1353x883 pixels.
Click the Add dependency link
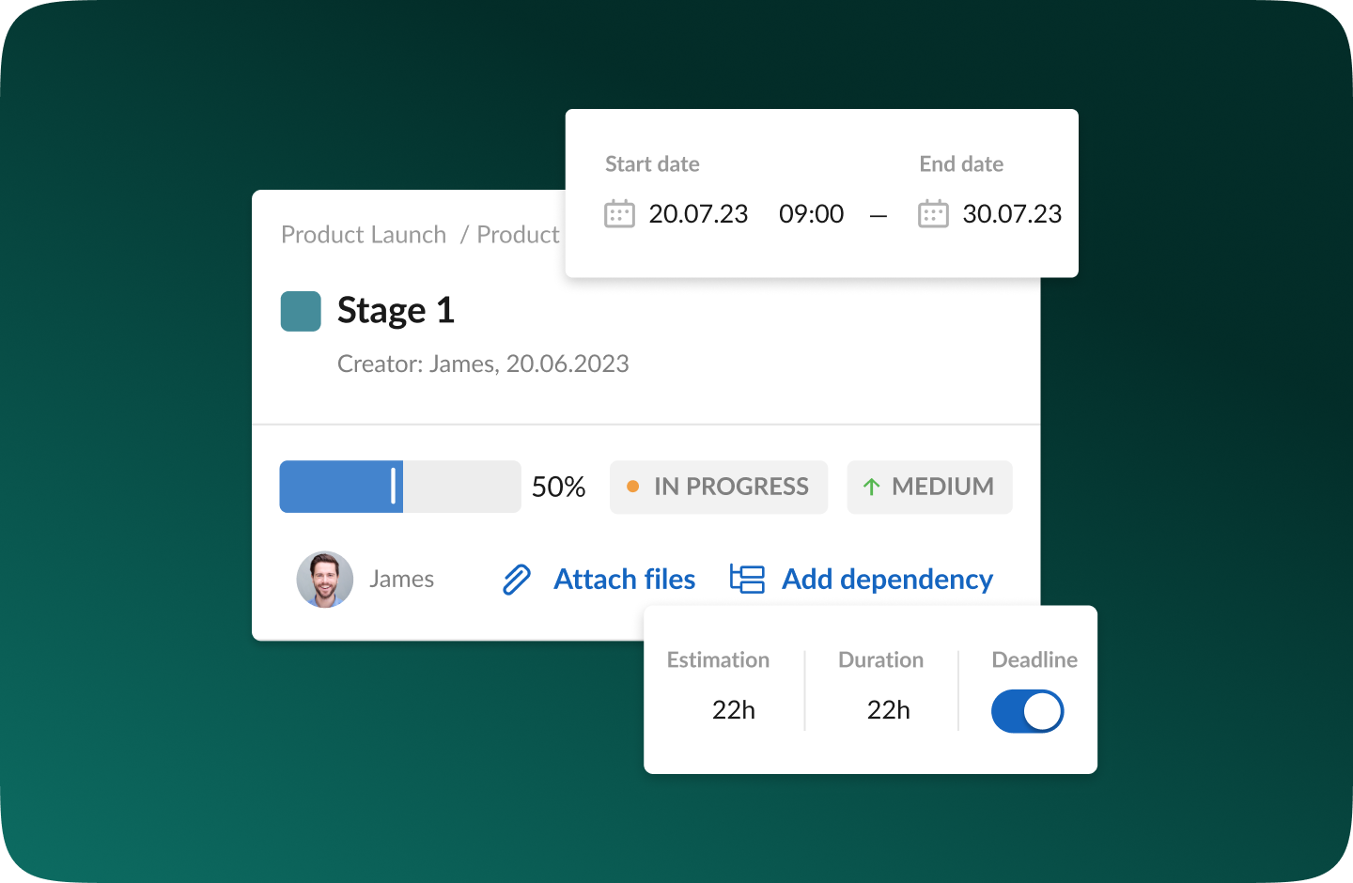(x=887, y=580)
